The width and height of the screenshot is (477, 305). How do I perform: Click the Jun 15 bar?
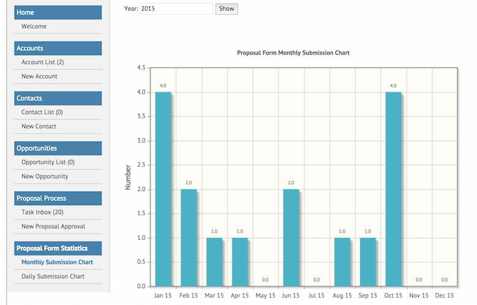coord(291,238)
